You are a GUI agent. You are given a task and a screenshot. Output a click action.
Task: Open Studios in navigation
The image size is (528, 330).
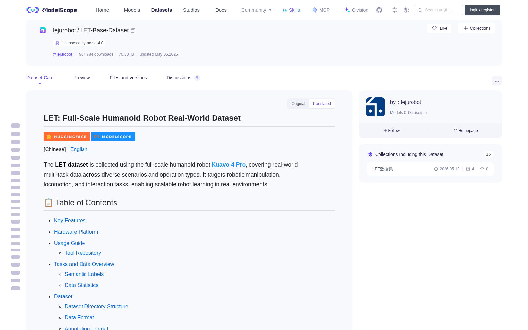pos(191,10)
